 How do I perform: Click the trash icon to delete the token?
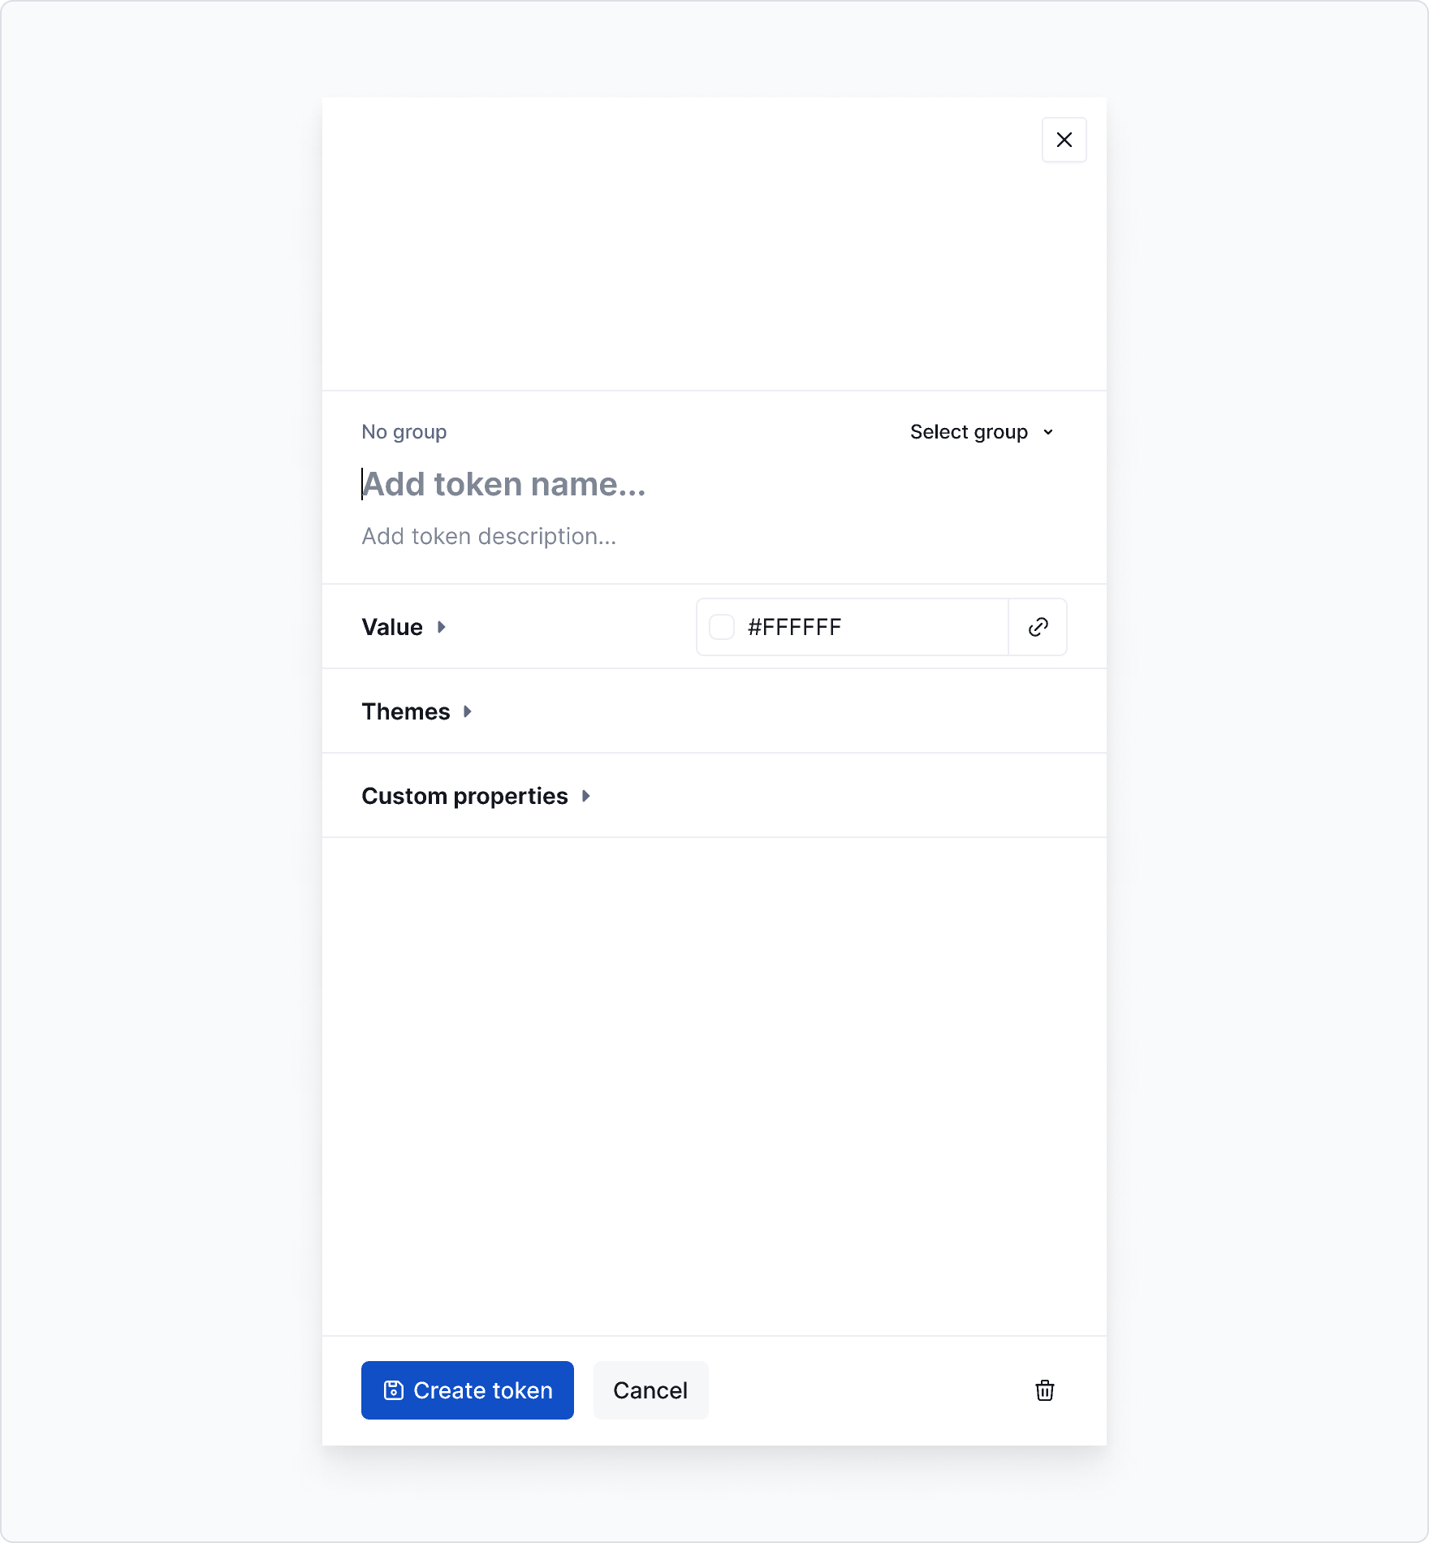point(1045,1390)
